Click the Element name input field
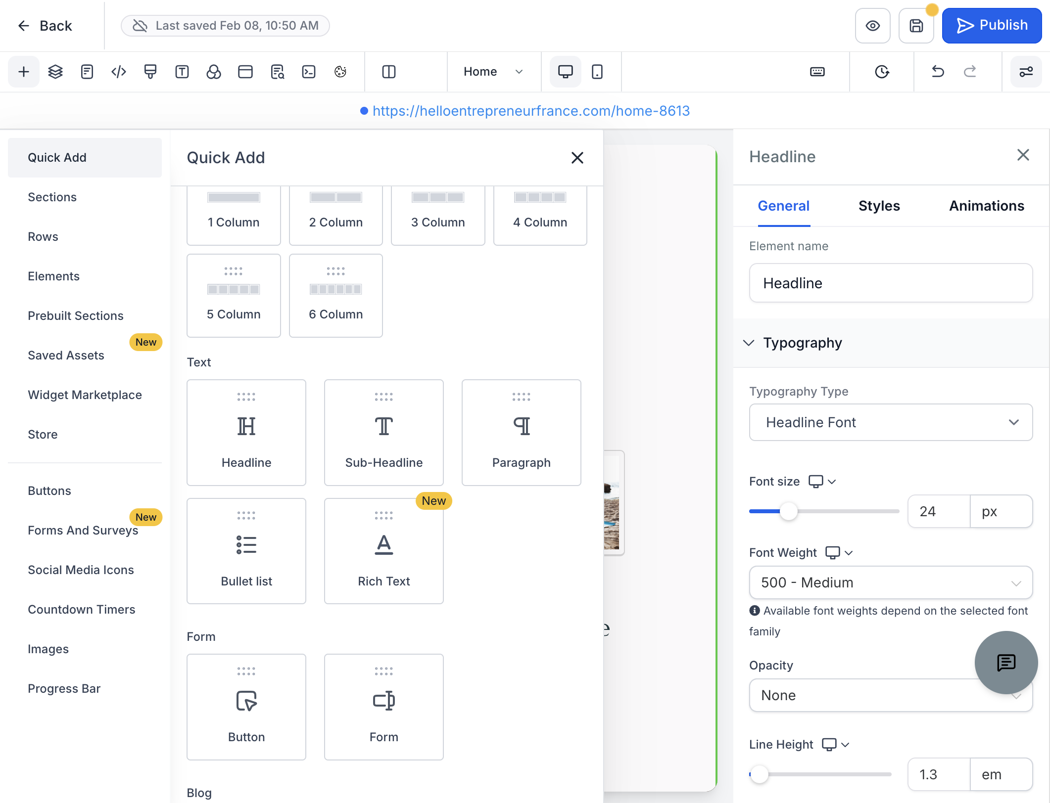This screenshot has height=803, width=1050. coord(891,283)
